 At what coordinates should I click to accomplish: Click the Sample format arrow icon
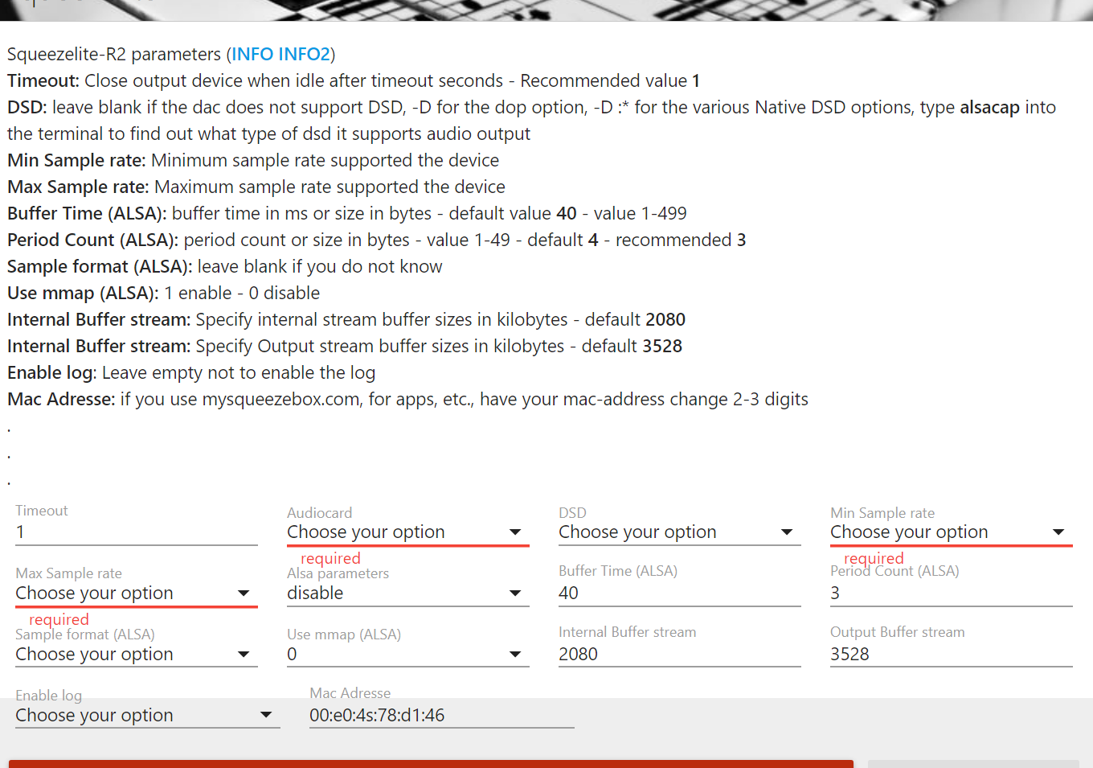(x=244, y=655)
